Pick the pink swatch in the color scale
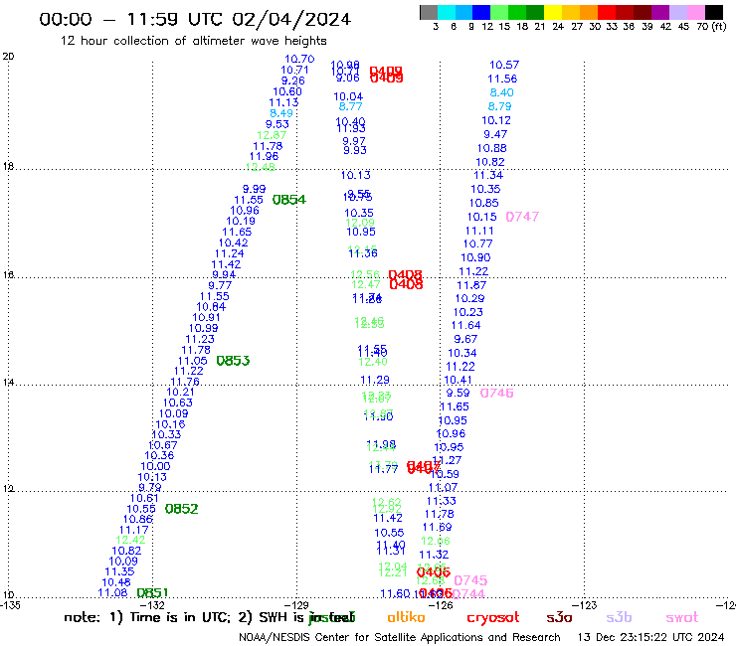Image resolution: width=736 pixels, height=646 pixels. pyautogui.click(x=695, y=12)
